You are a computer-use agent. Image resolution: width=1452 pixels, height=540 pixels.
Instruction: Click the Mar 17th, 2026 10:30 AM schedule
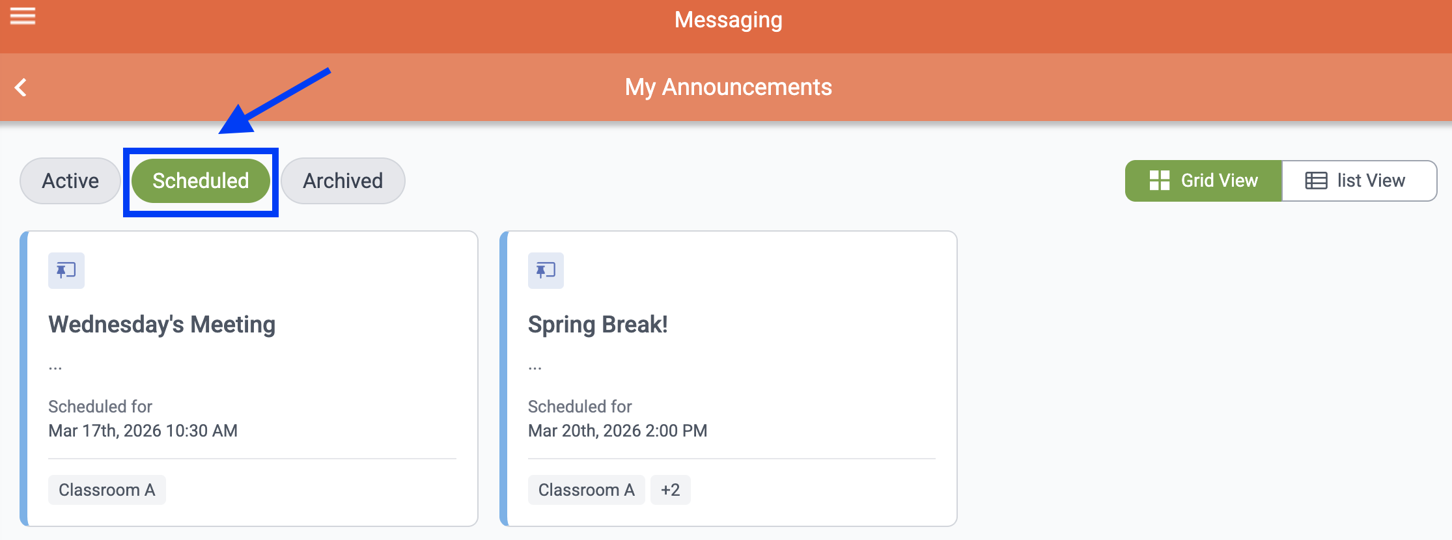point(143,431)
